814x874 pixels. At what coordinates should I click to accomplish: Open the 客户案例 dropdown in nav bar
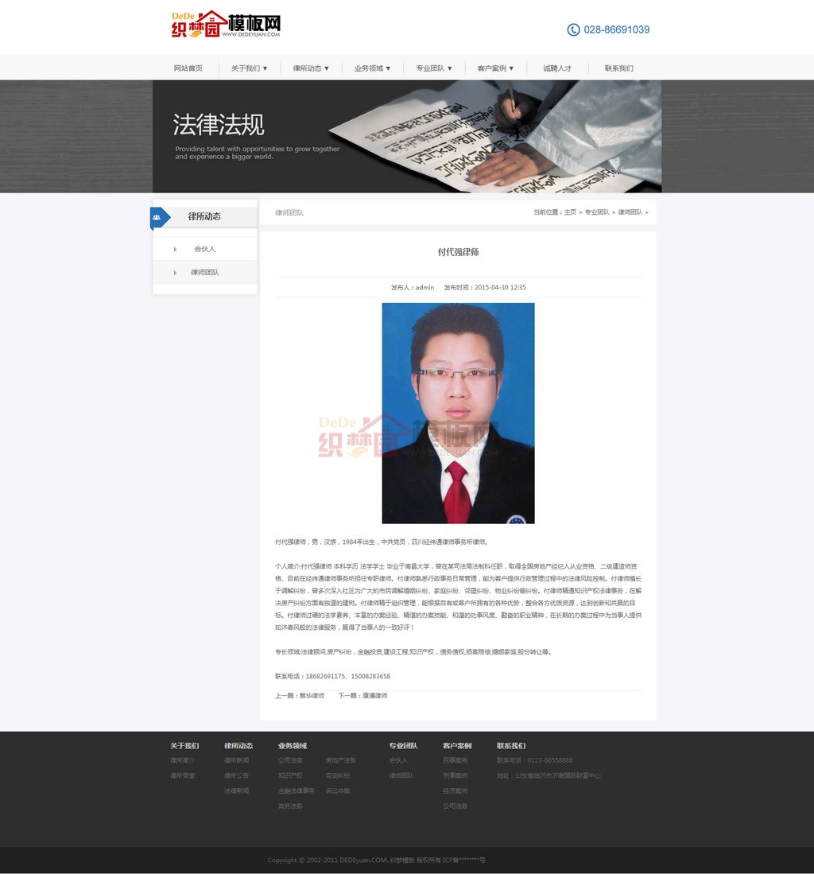495,68
